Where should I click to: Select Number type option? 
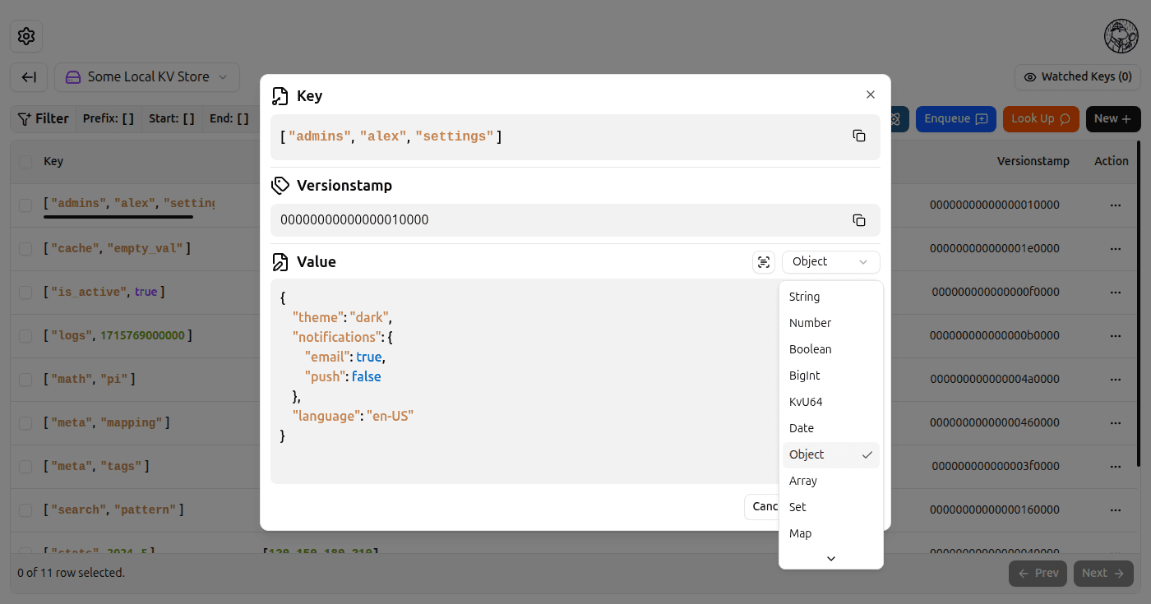click(830, 323)
